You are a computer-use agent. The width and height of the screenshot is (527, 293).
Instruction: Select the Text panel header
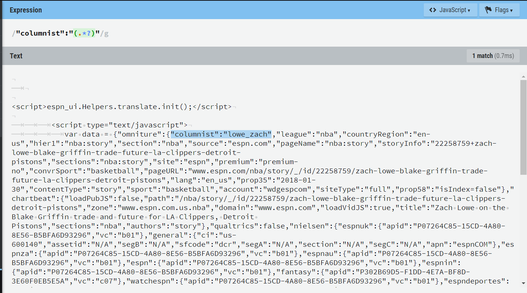[x=16, y=56]
